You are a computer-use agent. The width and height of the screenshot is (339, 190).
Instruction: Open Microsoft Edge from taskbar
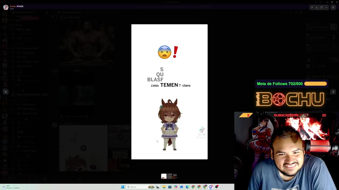point(187,187)
